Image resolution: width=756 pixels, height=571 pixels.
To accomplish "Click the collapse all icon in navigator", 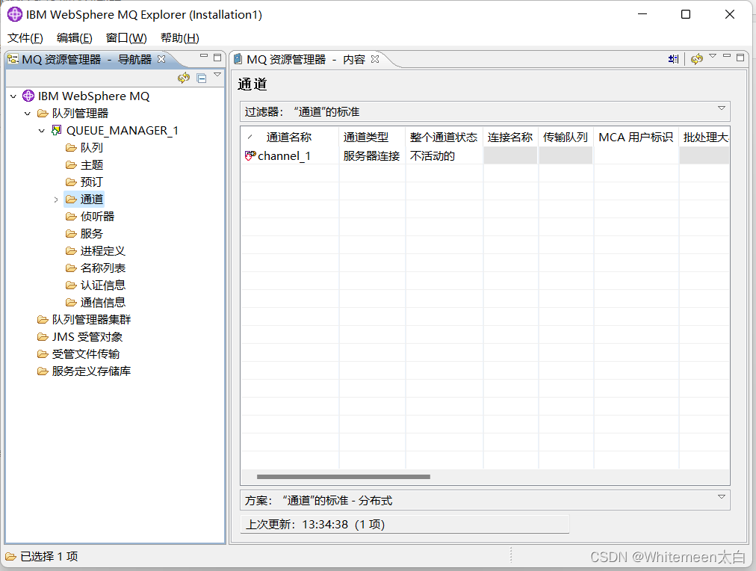I will [x=202, y=78].
